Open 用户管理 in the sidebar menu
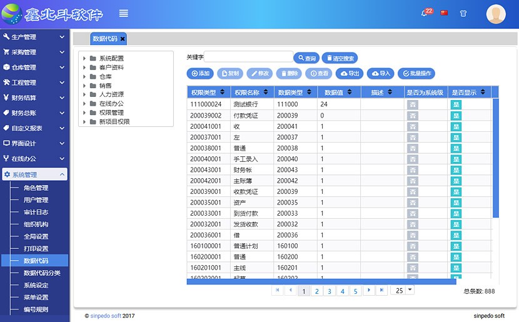519x322 pixels. (36, 200)
